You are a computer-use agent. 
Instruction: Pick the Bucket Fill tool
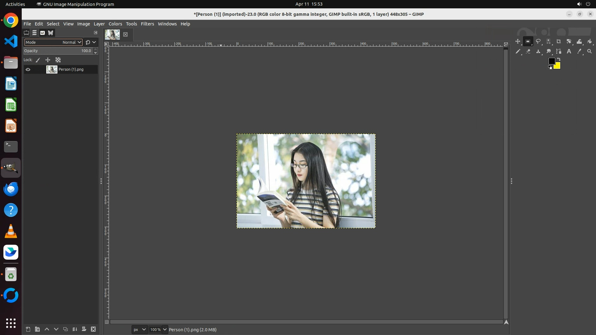[589, 41]
